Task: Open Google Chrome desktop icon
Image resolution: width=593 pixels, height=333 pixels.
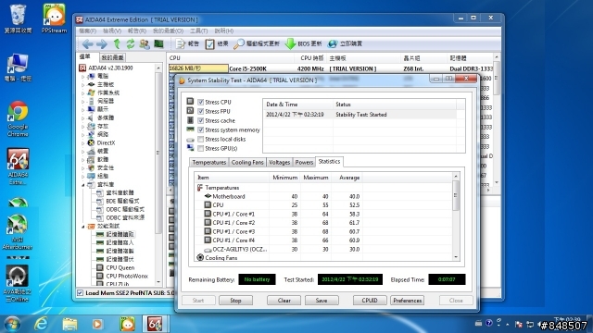Action: tap(18, 119)
